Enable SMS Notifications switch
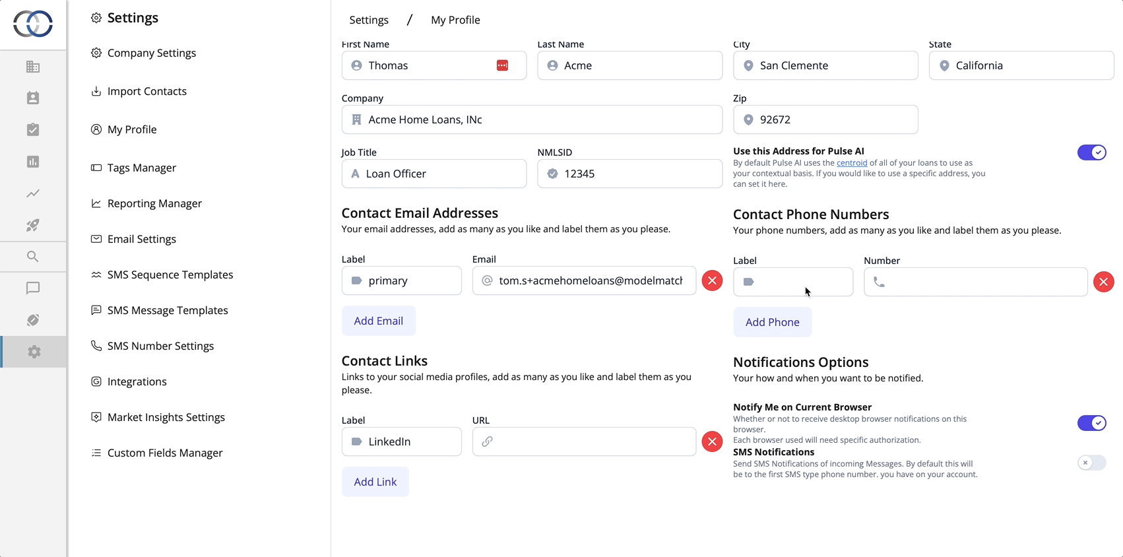The height and width of the screenshot is (557, 1123). tap(1091, 463)
